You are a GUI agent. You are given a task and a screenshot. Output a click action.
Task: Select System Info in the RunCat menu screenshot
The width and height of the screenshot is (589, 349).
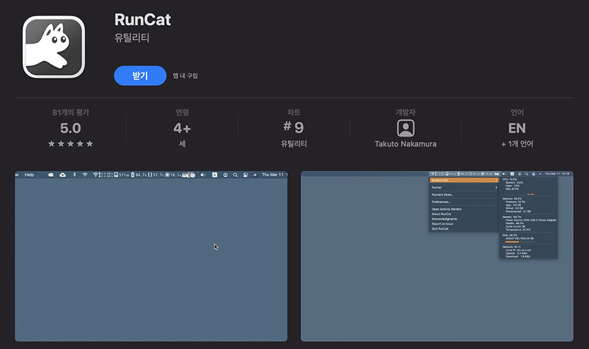(x=463, y=180)
